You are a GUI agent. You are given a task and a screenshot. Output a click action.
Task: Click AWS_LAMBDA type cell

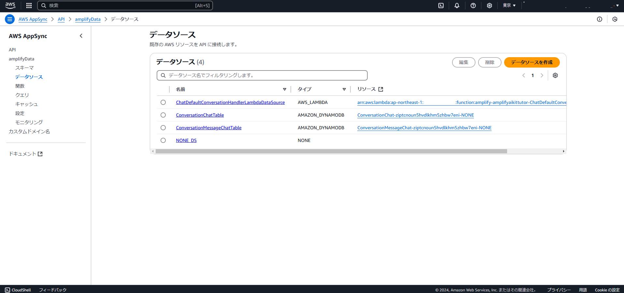pyautogui.click(x=313, y=102)
